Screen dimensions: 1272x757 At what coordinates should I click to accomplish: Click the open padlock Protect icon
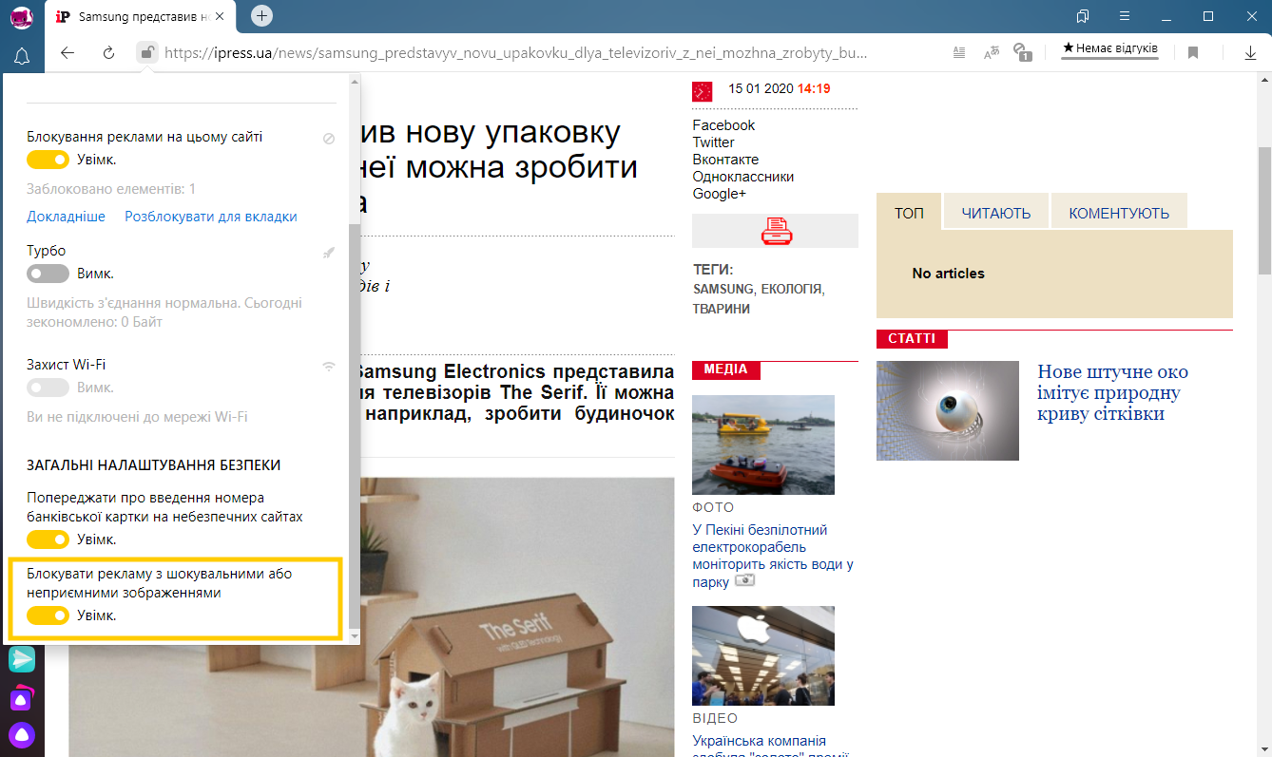click(146, 53)
